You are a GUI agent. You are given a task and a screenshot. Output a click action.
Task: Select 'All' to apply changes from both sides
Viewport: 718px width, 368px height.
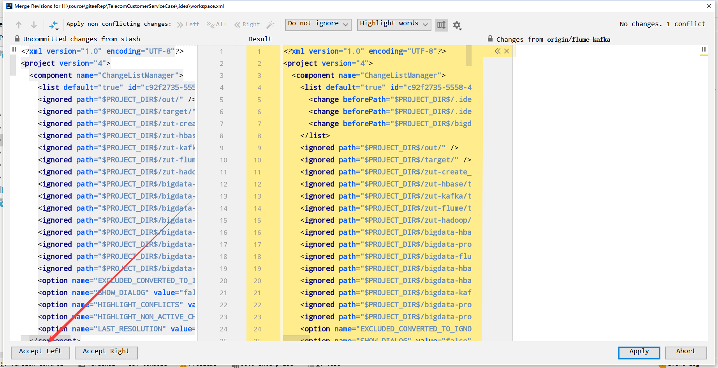point(216,24)
